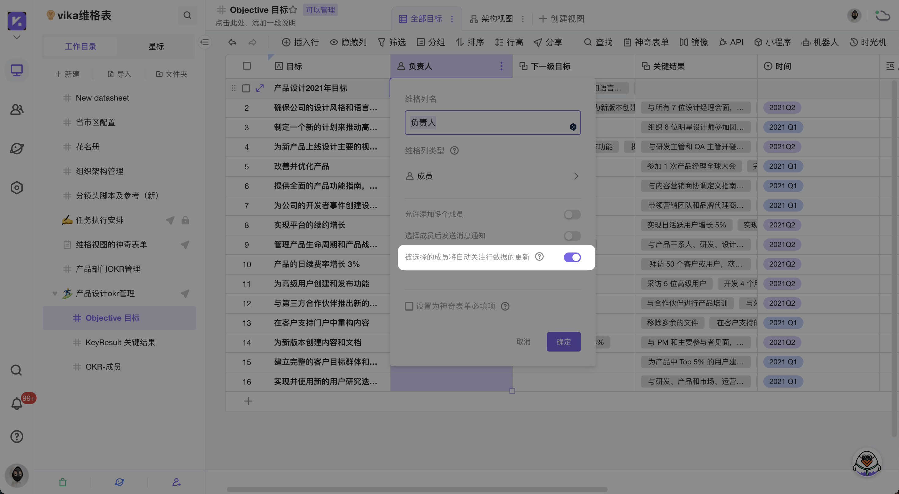The image size is (899, 494).
Task: Open the 排序 (sort) tool
Action: 470,42
